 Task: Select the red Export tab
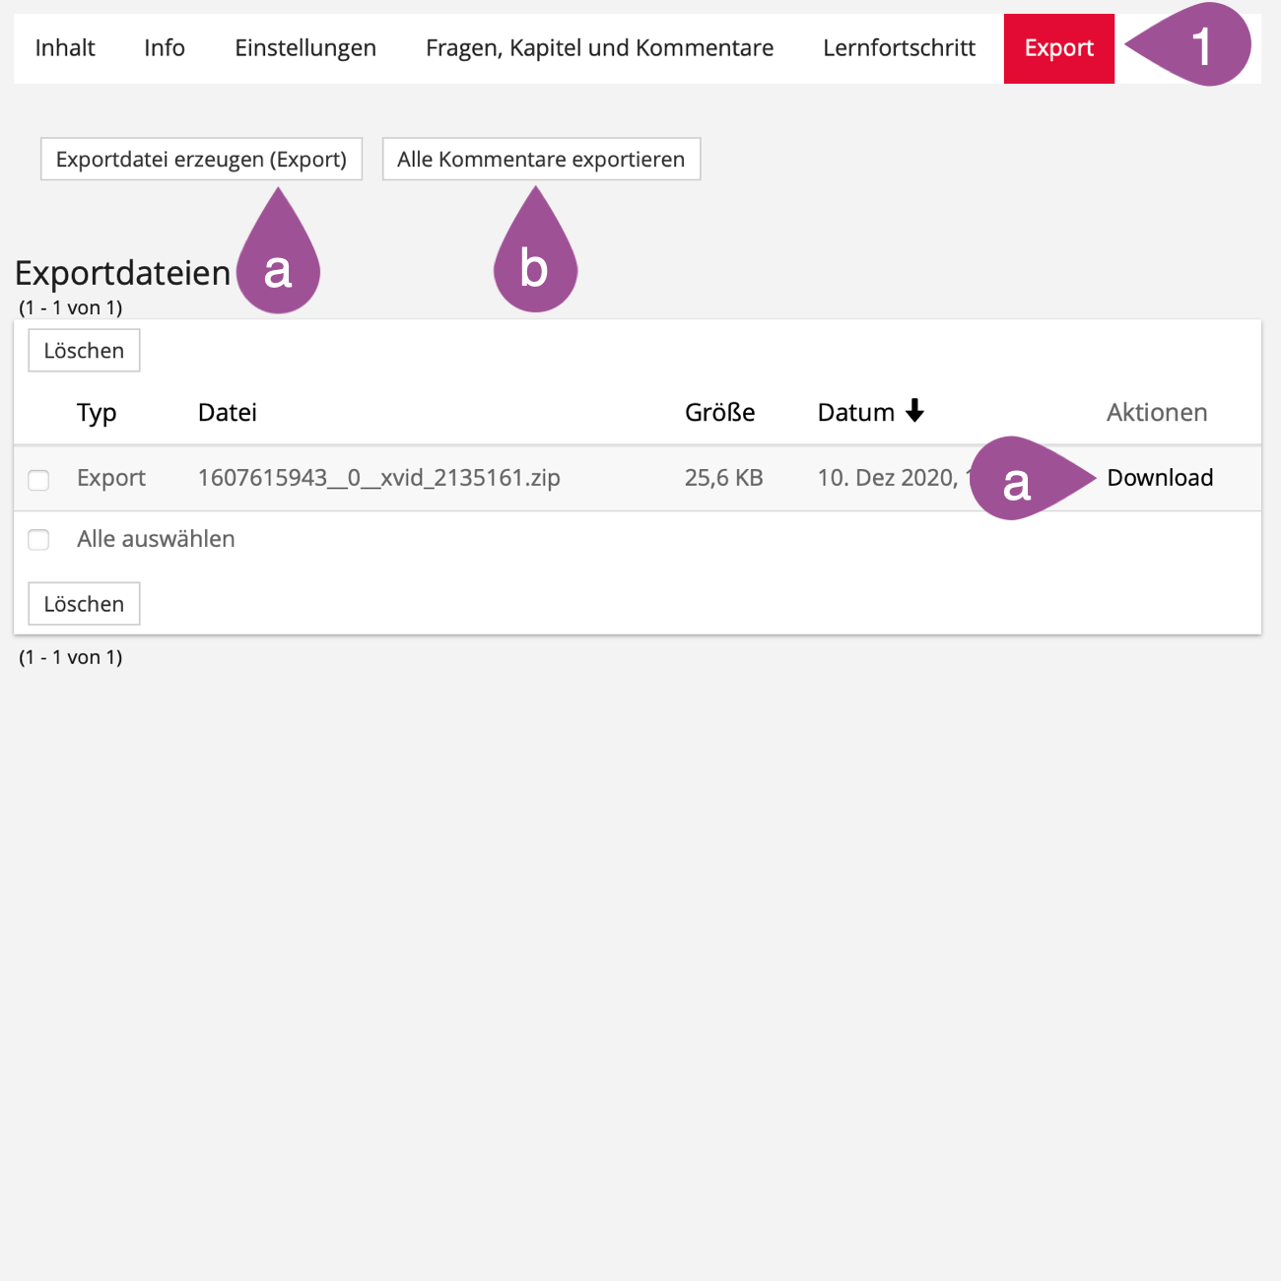point(1058,48)
